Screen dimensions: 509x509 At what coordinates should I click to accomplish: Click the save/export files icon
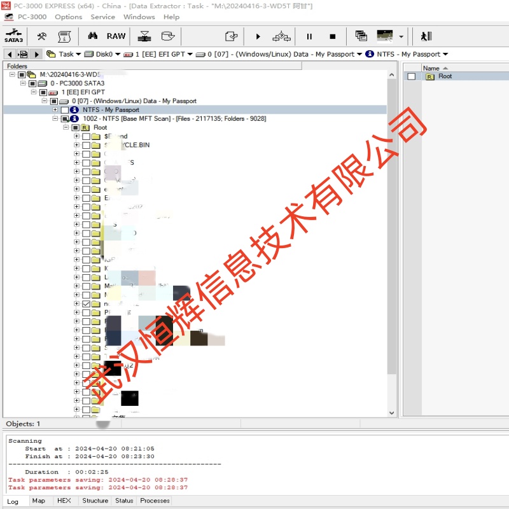(231, 36)
